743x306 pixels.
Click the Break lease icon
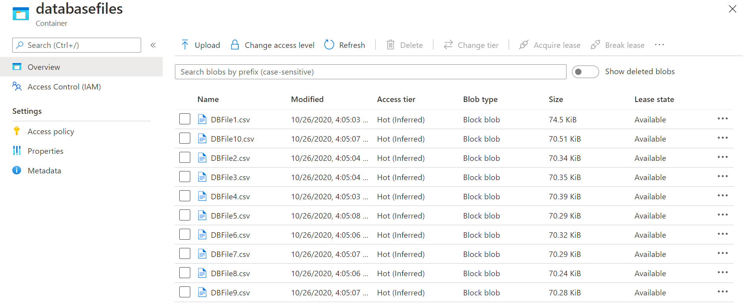tap(595, 45)
